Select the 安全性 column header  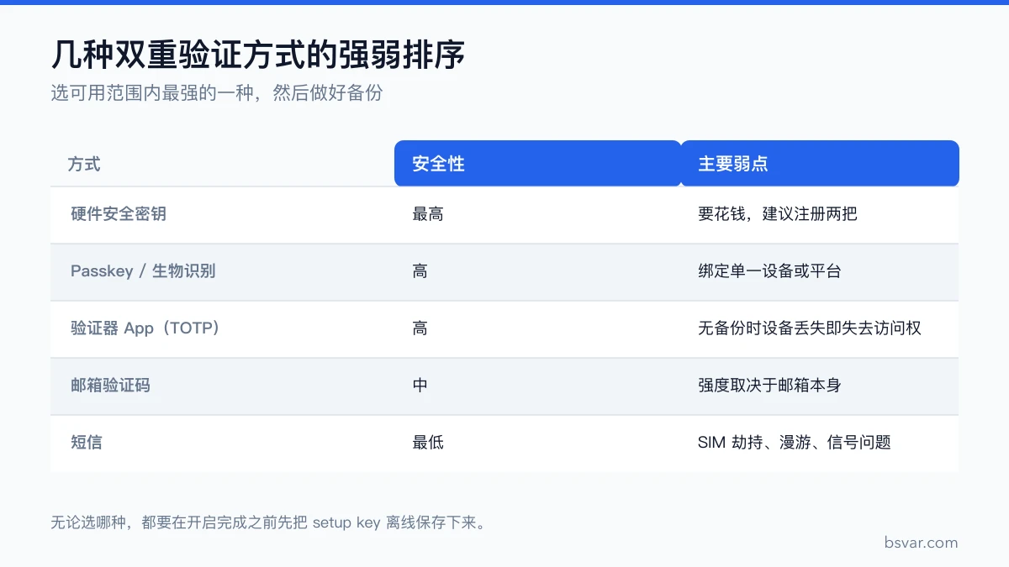tap(538, 163)
